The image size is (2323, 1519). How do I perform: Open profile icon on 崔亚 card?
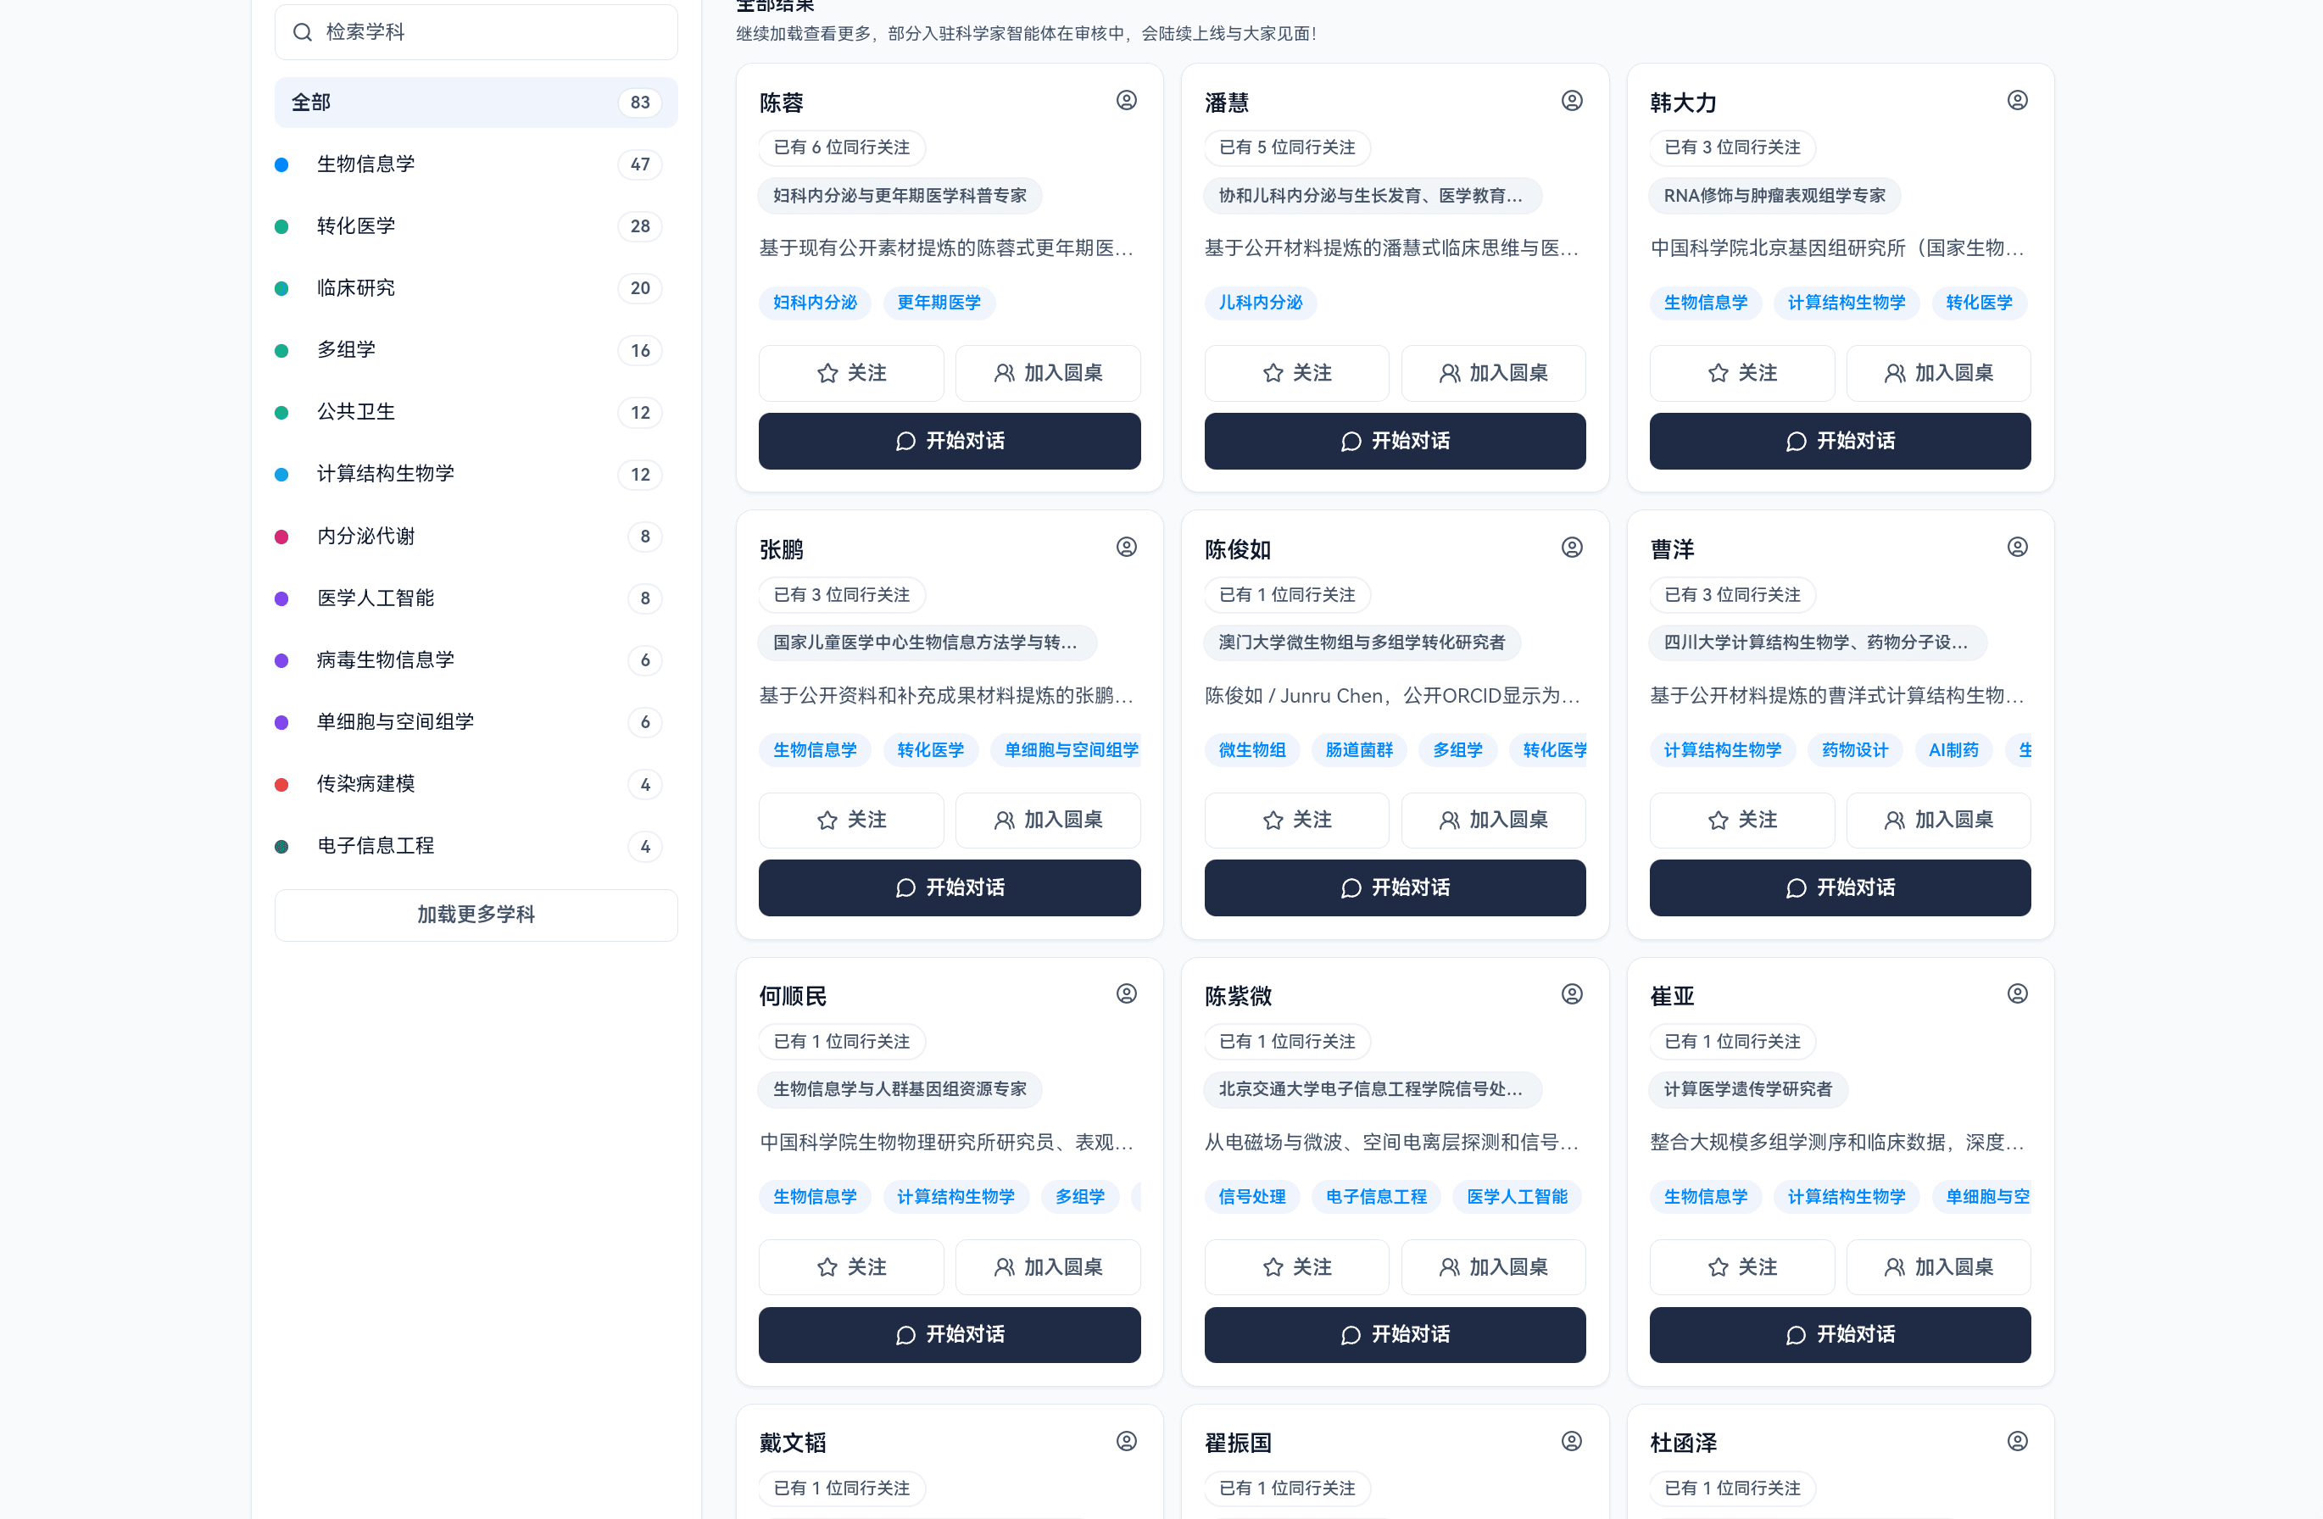click(2018, 994)
